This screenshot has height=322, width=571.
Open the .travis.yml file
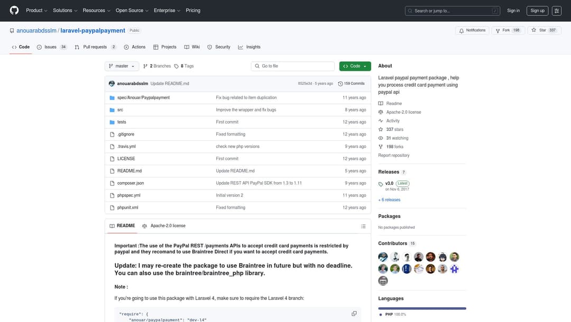(126, 147)
